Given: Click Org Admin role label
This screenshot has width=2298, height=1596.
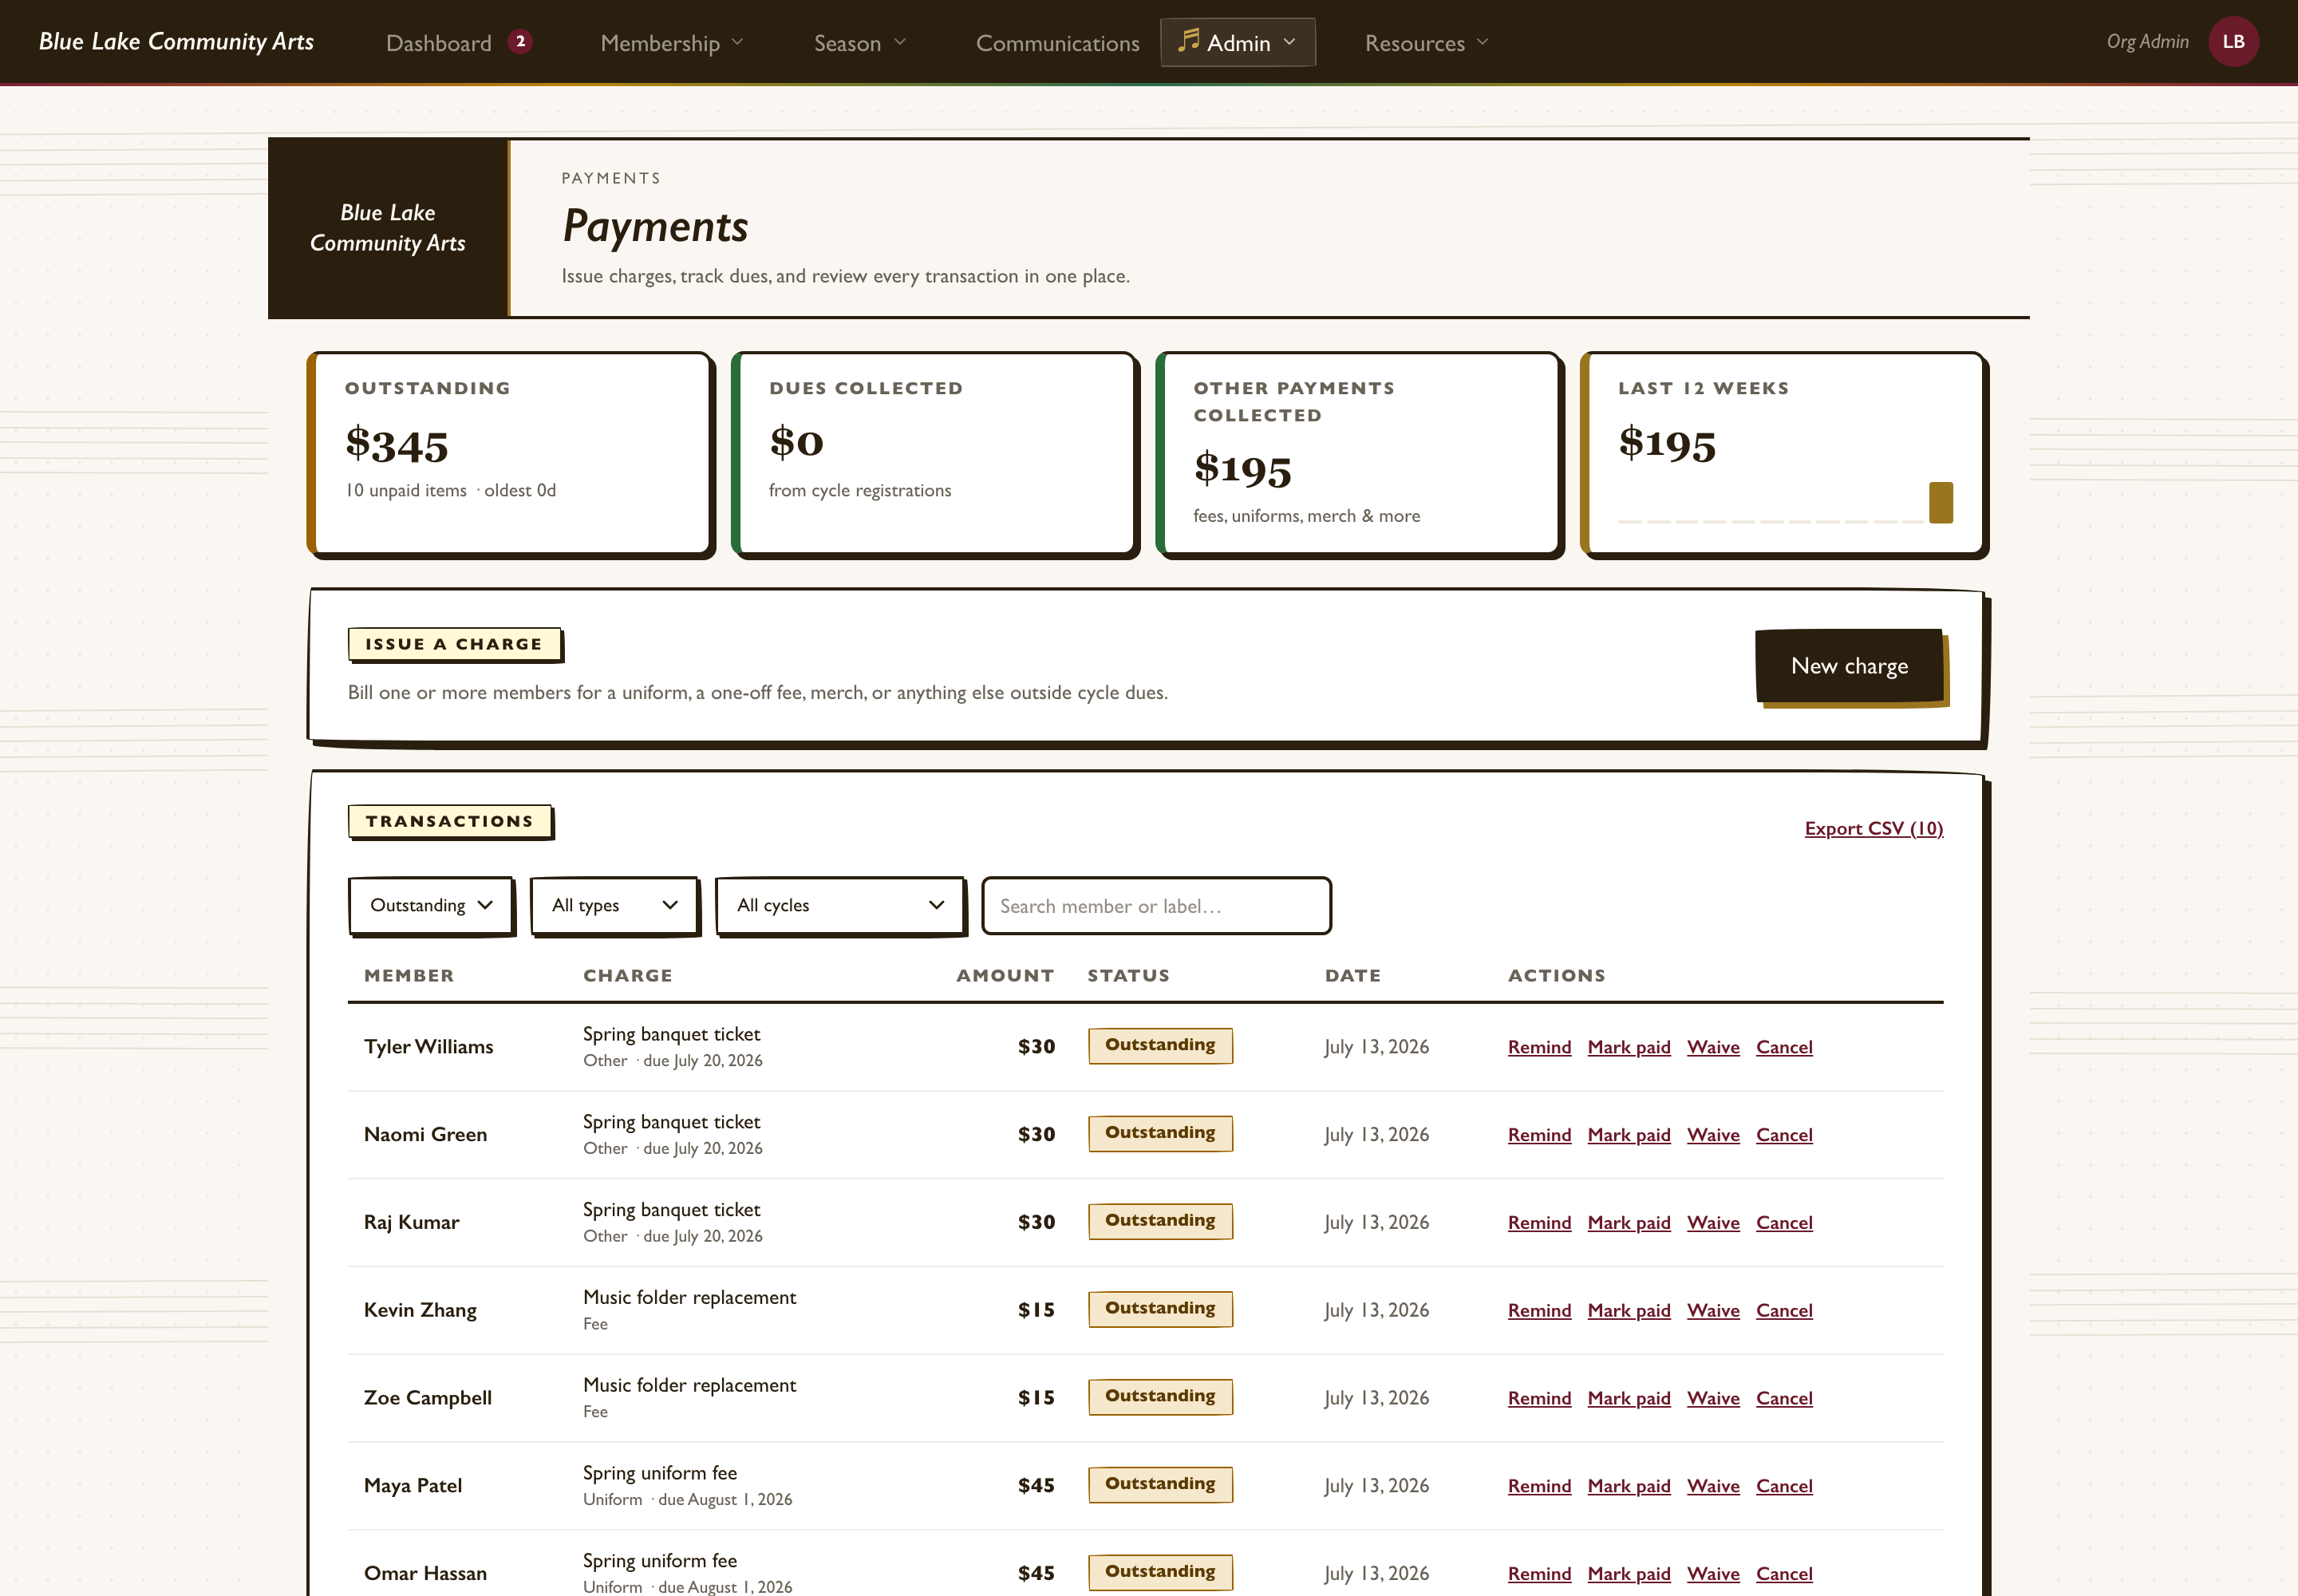Looking at the screenshot, I should click(x=2147, y=42).
